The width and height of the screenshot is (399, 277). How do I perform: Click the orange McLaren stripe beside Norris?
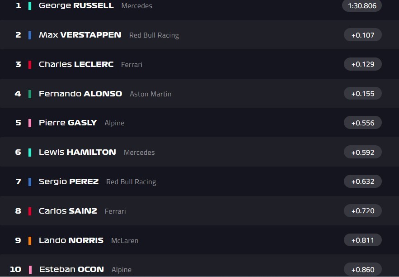(30, 240)
